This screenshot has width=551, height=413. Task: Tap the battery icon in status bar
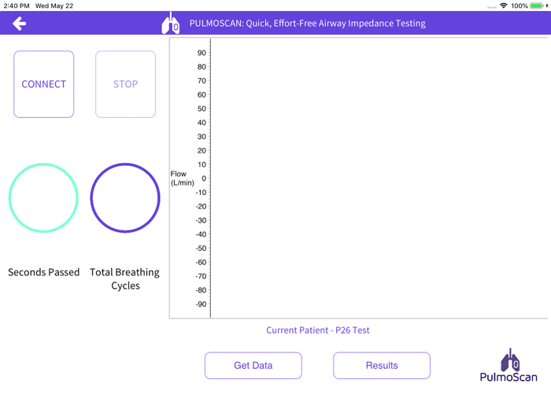[538, 6]
